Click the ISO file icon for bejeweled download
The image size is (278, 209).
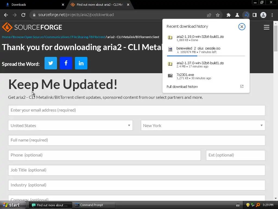point(170,49)
